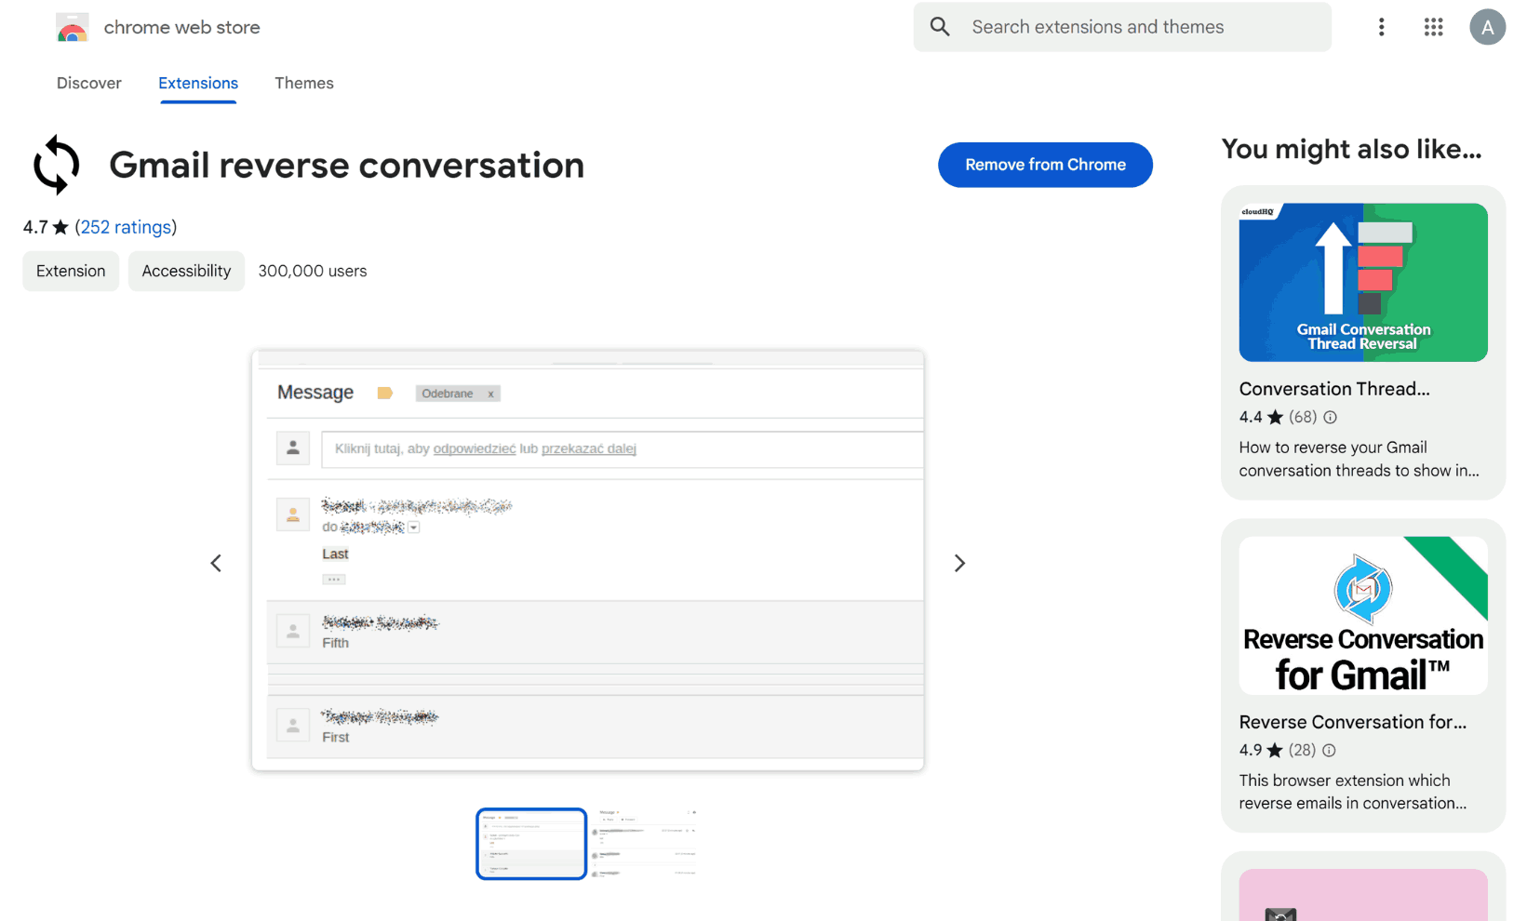
Task: Switch to the Themes tab
Action: click(303, 83)
